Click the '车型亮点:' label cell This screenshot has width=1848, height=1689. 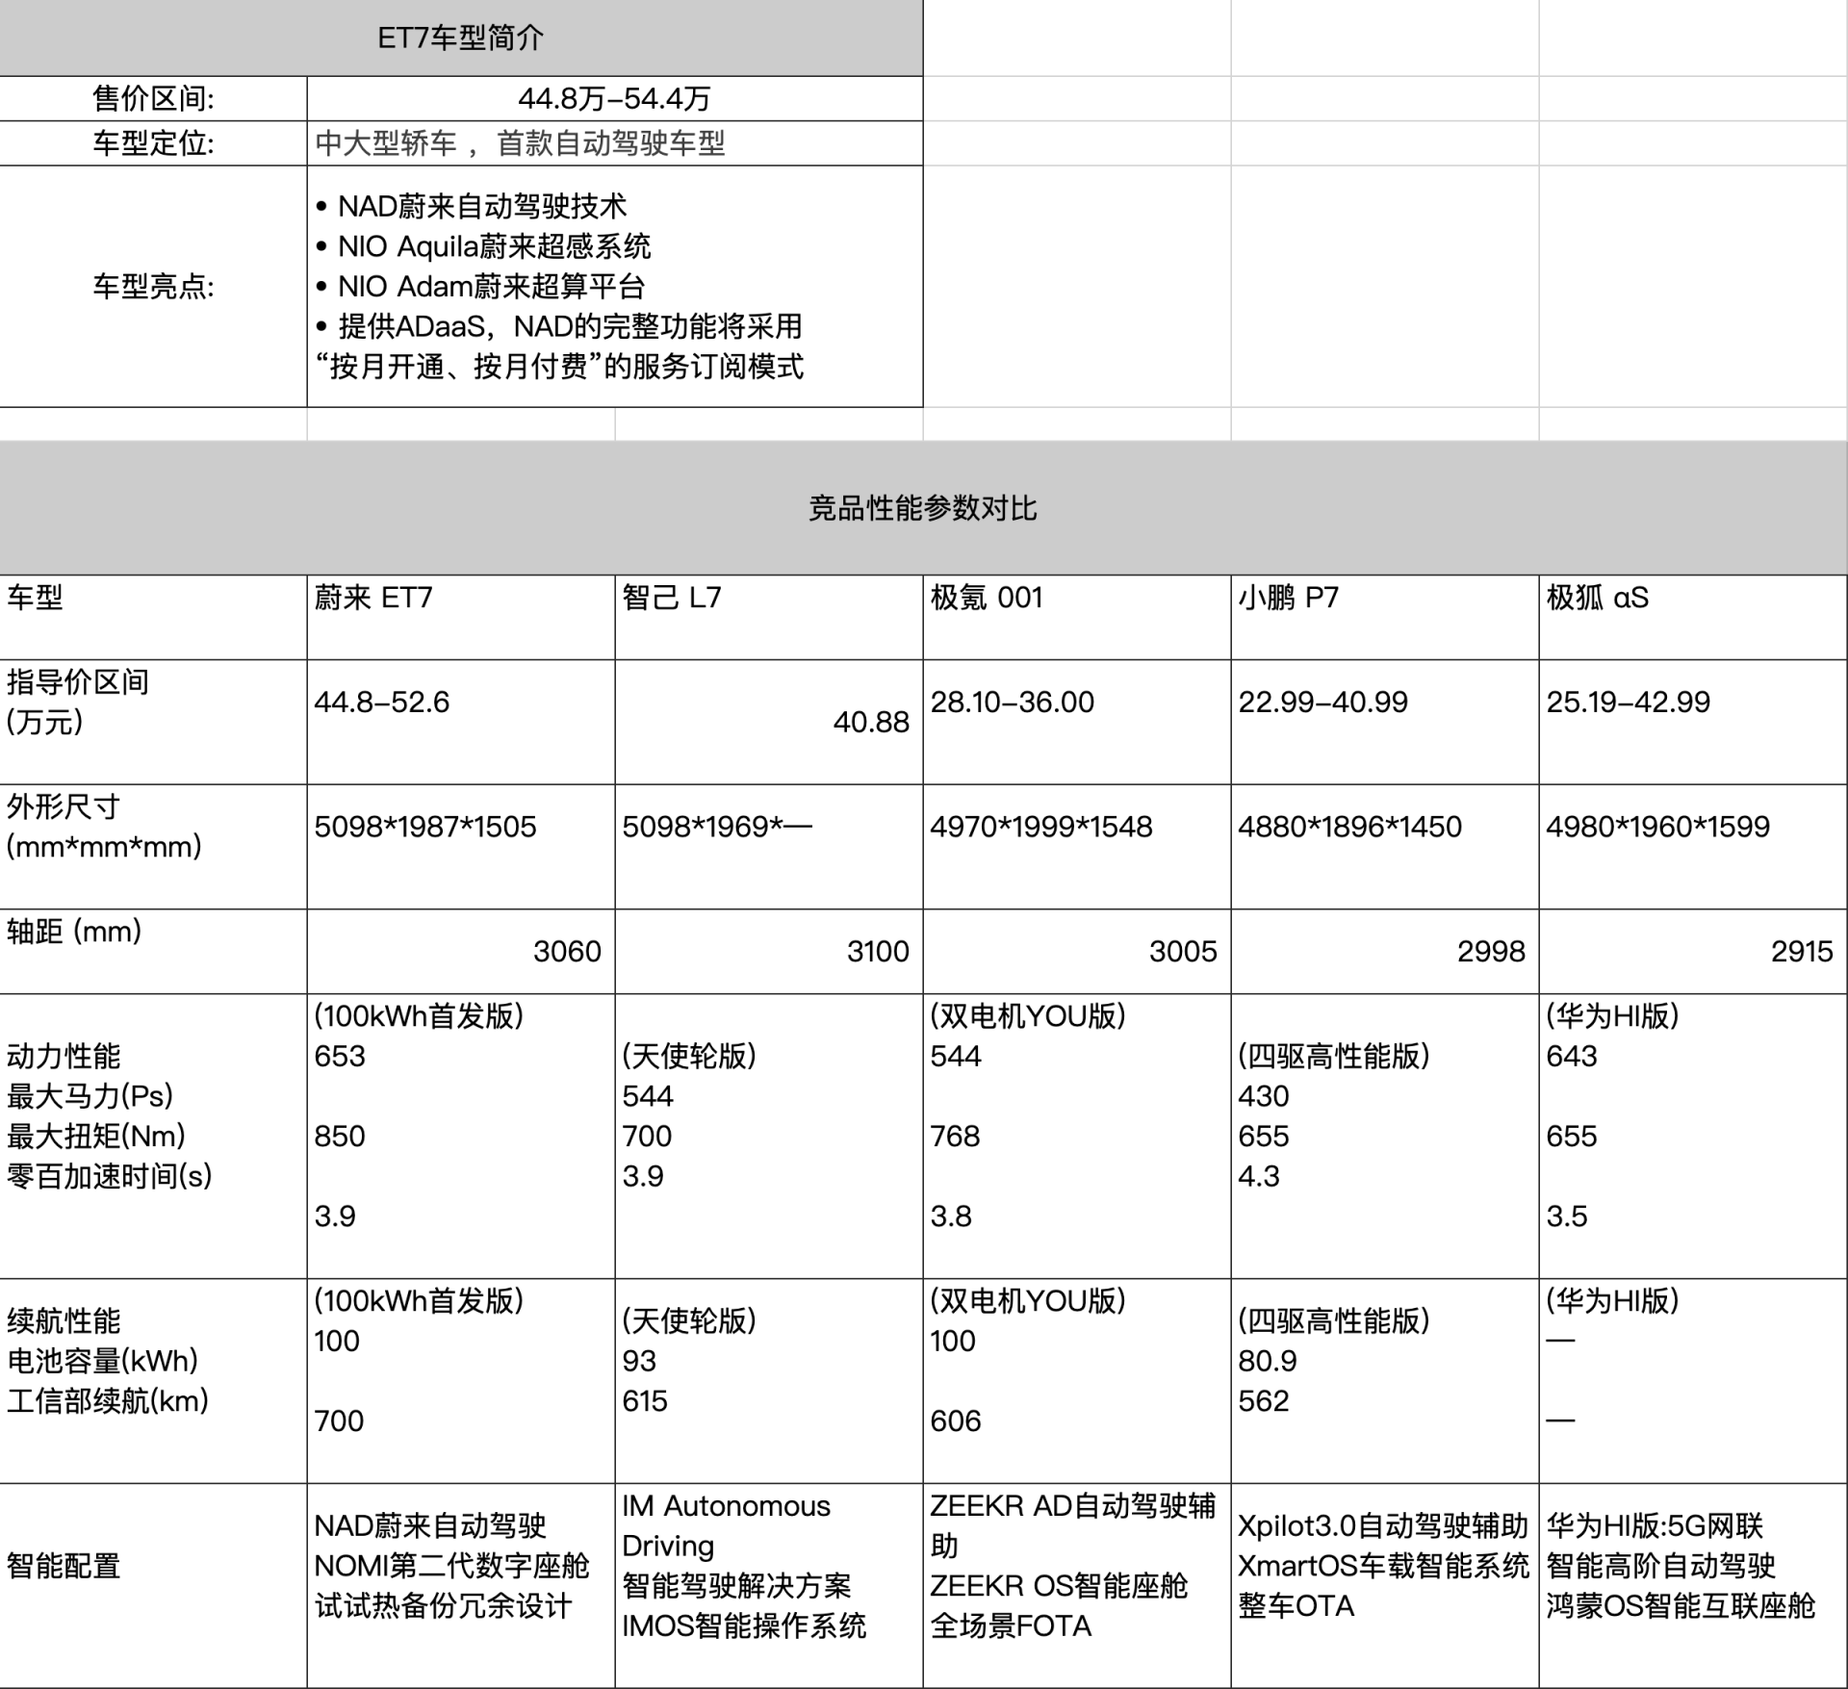(x=153, y=286)
